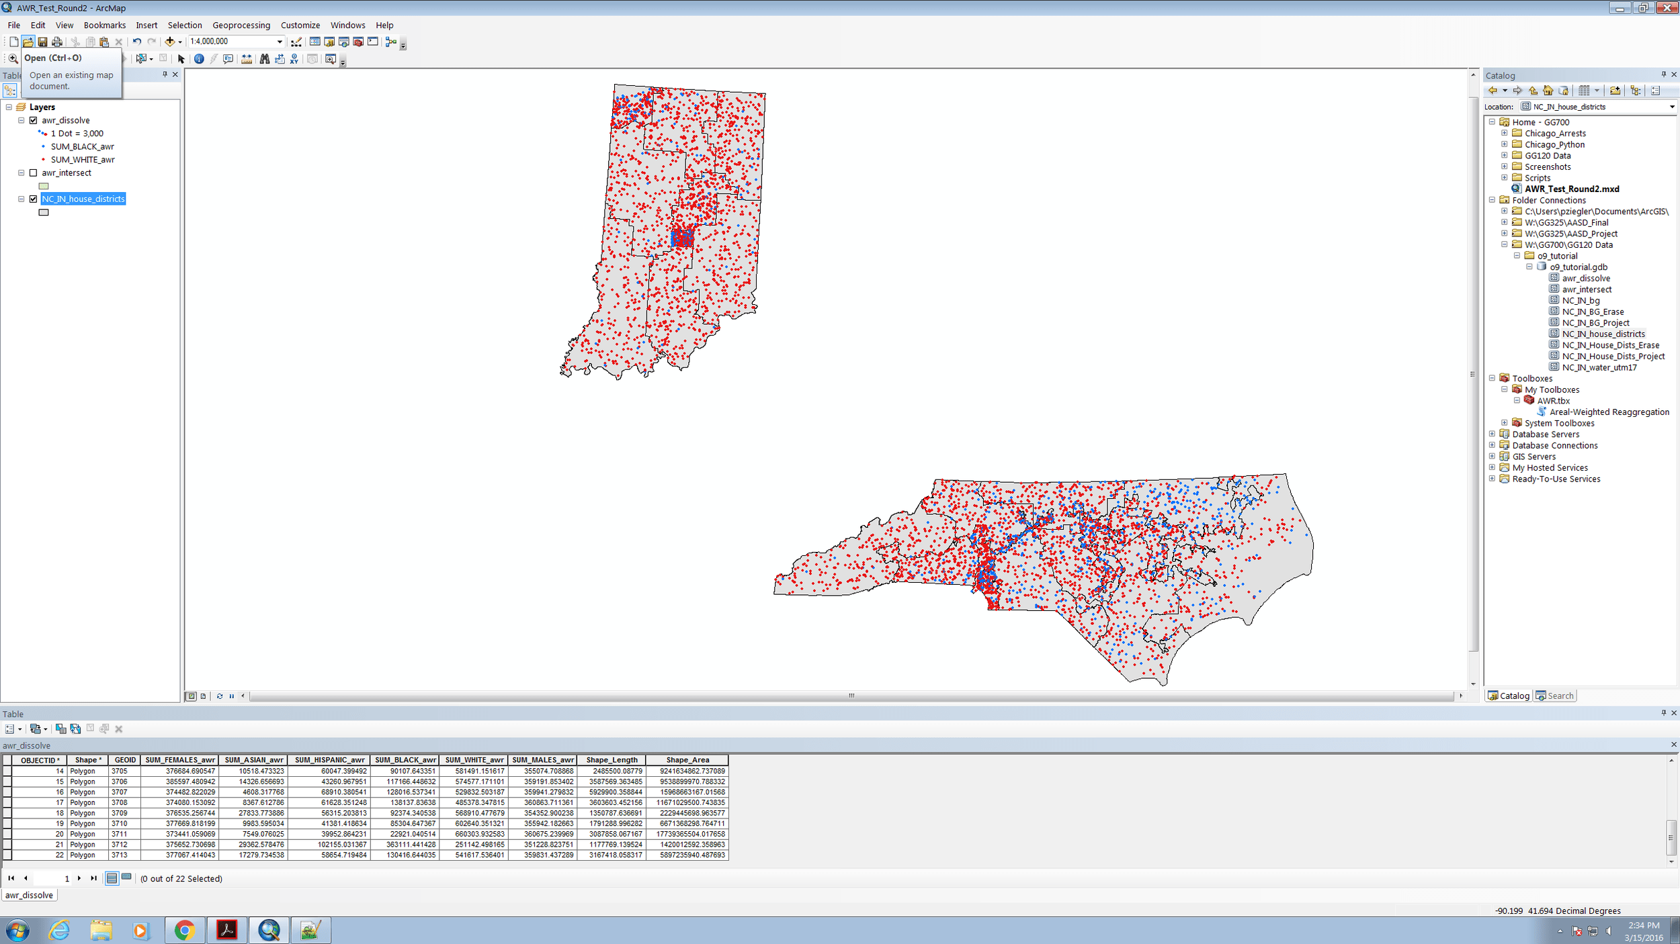The height and width of the screenshot is (944, 1680).
Task: Sort by SUM_BLACK_awr column header
Action: tap(405, 760)
